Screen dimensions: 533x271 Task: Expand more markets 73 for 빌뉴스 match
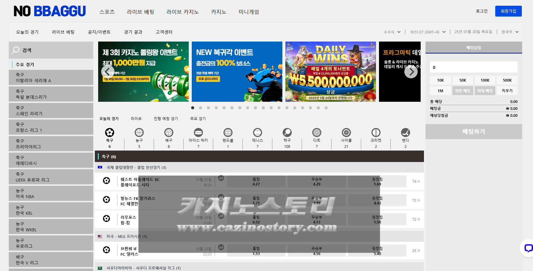[416, 200]
